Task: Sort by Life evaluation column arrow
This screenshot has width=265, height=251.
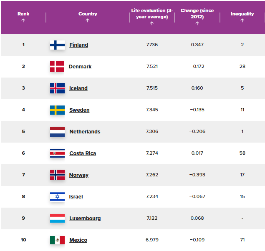Action: [151, 24]
